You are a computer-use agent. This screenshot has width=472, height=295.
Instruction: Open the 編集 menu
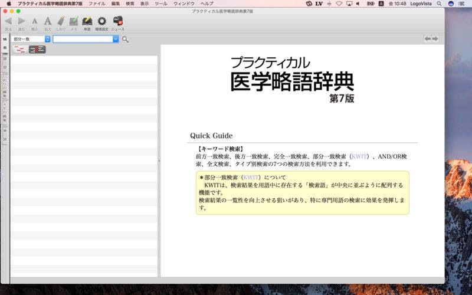coord(116,4)
